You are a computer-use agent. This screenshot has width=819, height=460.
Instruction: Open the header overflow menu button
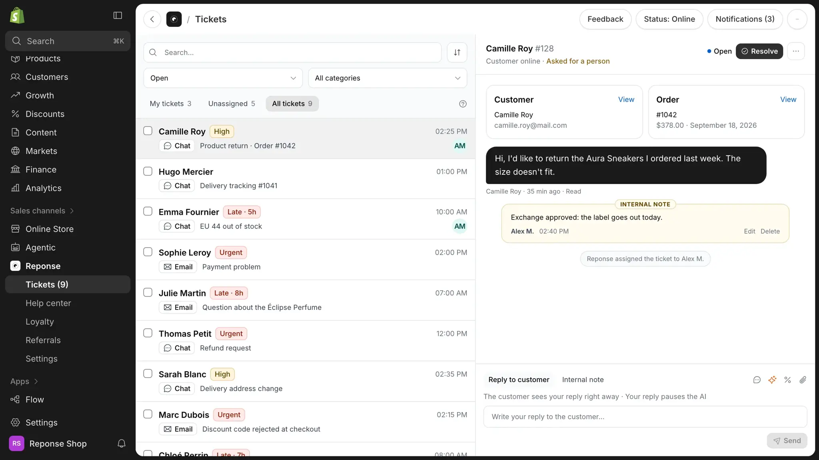point(797,19)
